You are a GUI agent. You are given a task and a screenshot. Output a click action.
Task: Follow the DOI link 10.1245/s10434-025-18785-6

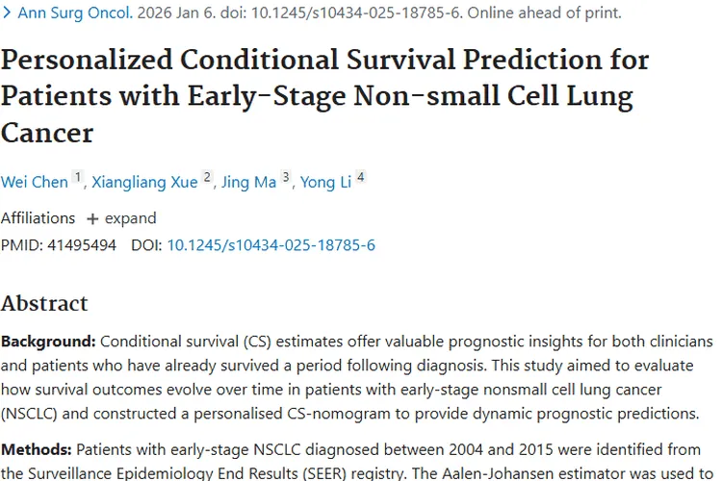point(271,245)
